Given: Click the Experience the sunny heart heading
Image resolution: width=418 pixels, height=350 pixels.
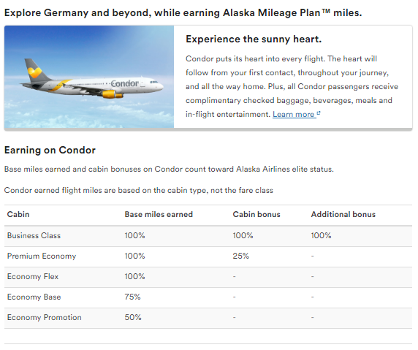Looking at the screenshot, I should tap(254, 39).
